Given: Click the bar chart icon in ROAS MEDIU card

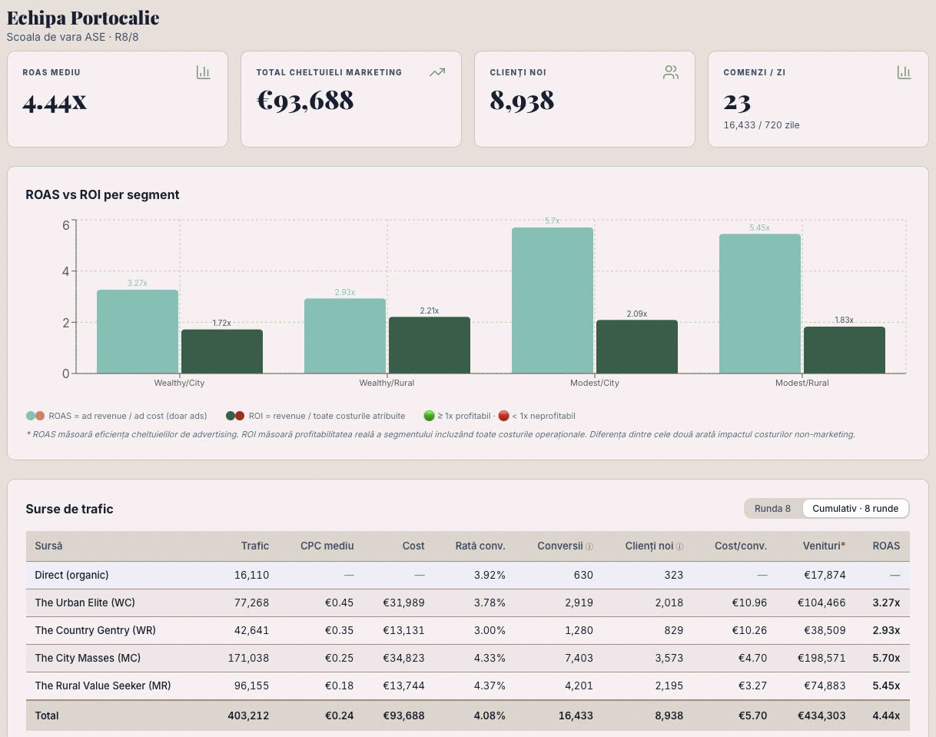Looking at the screenshot, I should tap(203, 72).
